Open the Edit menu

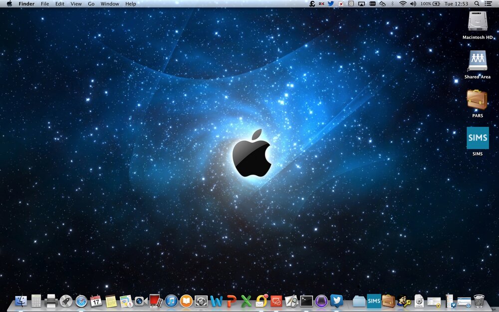point(60,4)
